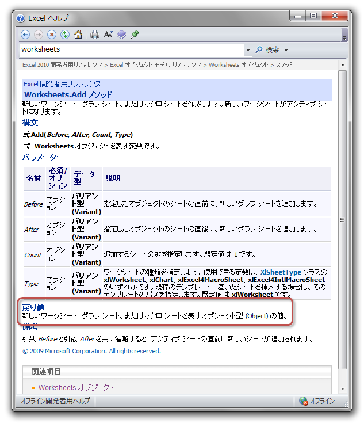Open the search history dropdown arrow

[248, 50]
